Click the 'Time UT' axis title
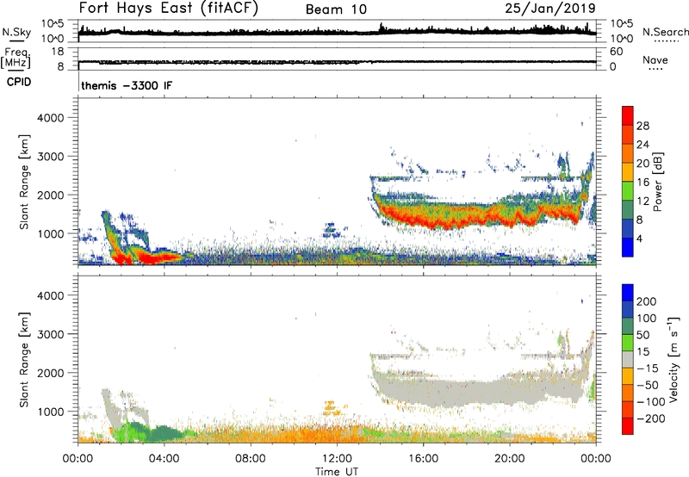 point(337,472)
